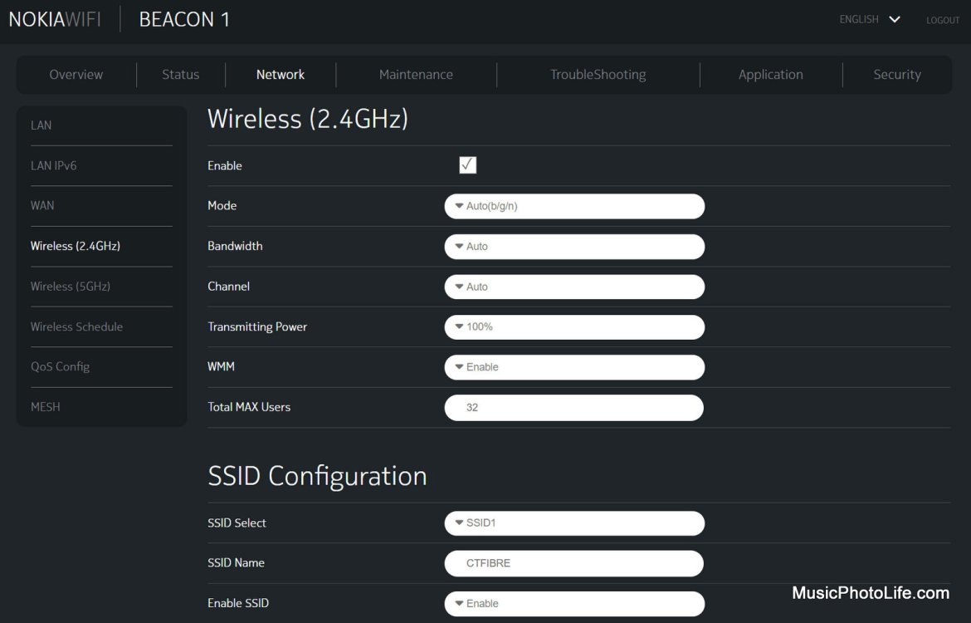Select Wireless (2.4GHz) in the sidebar
Screen dimensions: 971x623
click(75, 246)
